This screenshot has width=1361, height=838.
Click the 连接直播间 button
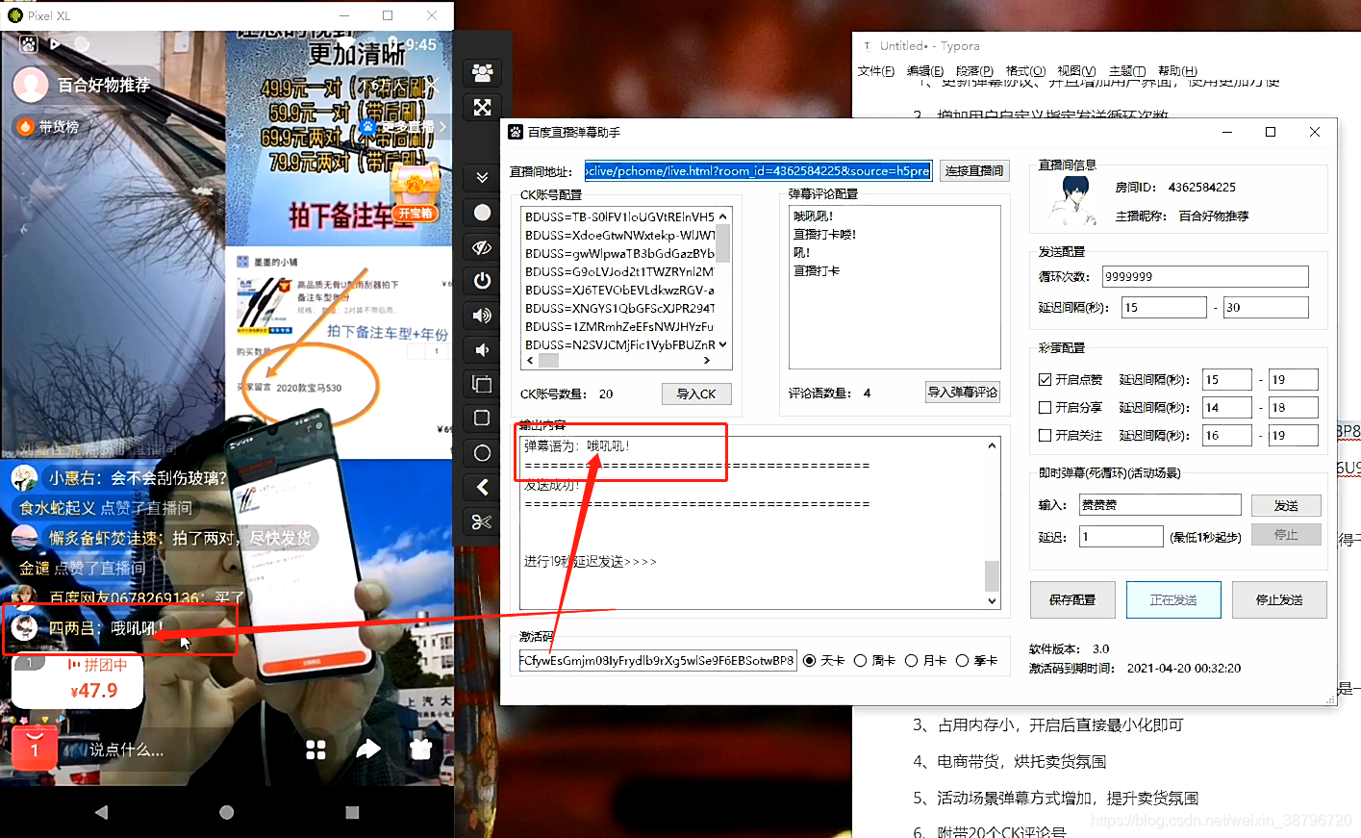click(973, 170)
